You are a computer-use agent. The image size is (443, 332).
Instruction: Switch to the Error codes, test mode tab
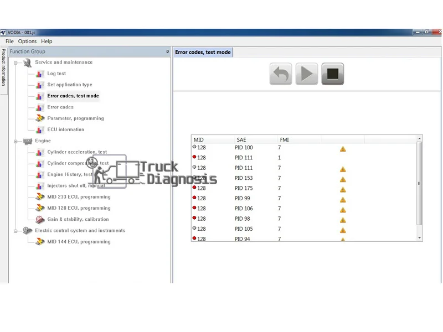[x=203, y=51]
